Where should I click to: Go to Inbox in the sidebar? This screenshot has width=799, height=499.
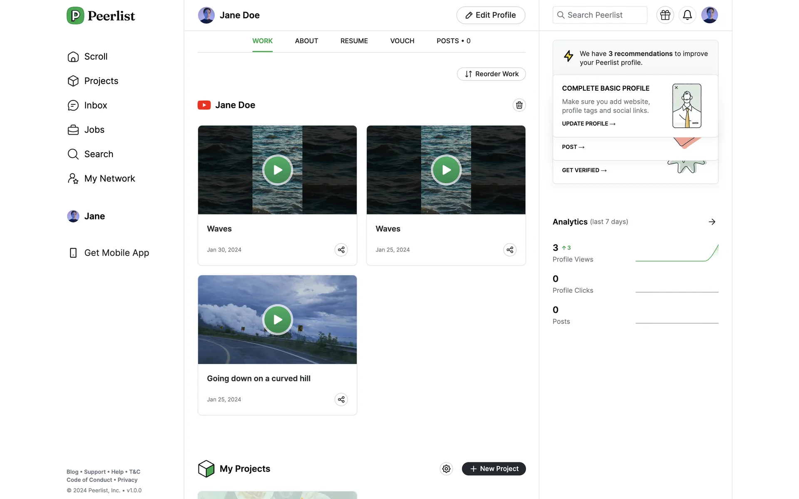95,106
